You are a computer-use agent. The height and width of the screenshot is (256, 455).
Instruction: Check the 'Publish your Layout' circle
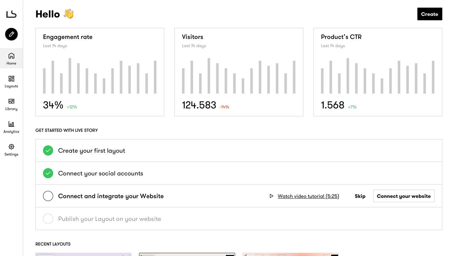(x=48, y=219)
